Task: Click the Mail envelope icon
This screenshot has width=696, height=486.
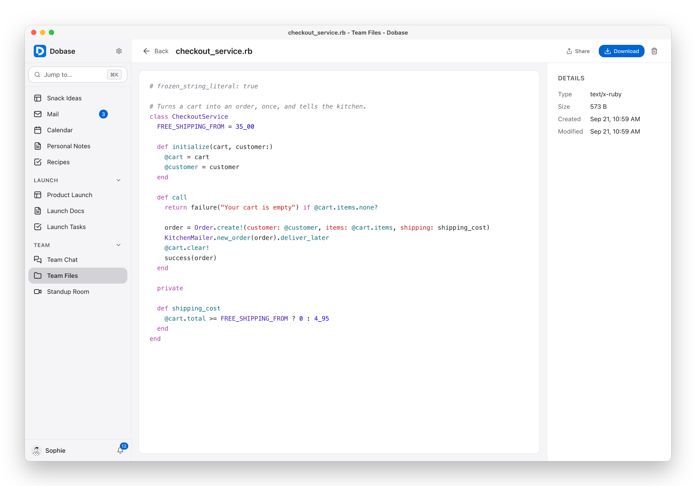Action: [x=38, y=114]
